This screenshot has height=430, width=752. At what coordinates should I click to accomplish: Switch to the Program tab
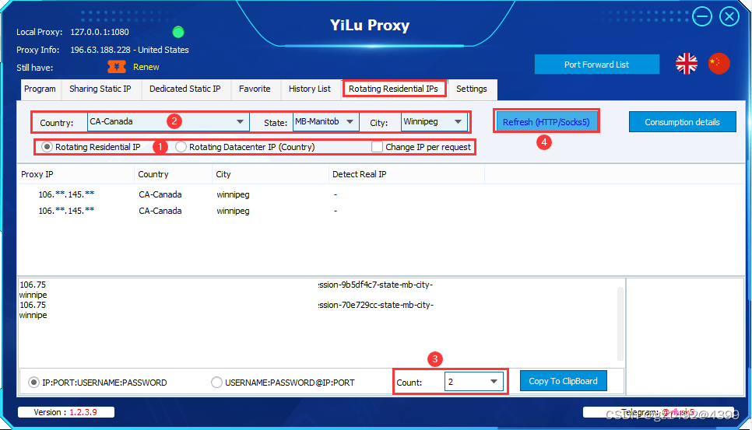click(x=40, y=89)
